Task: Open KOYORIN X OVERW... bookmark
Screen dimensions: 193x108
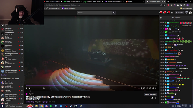Action: click(53, 8)
